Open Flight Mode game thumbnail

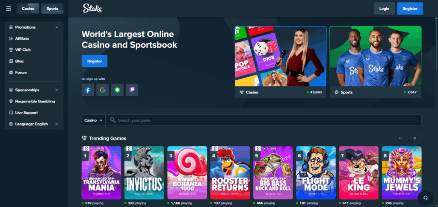316,173
